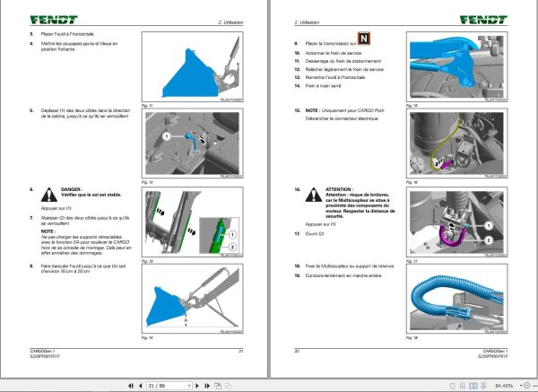Image resolution: width=538 pixels, height=392 pixels.
Task: Go to previous page arrow
Action: [x=141, y=386]
